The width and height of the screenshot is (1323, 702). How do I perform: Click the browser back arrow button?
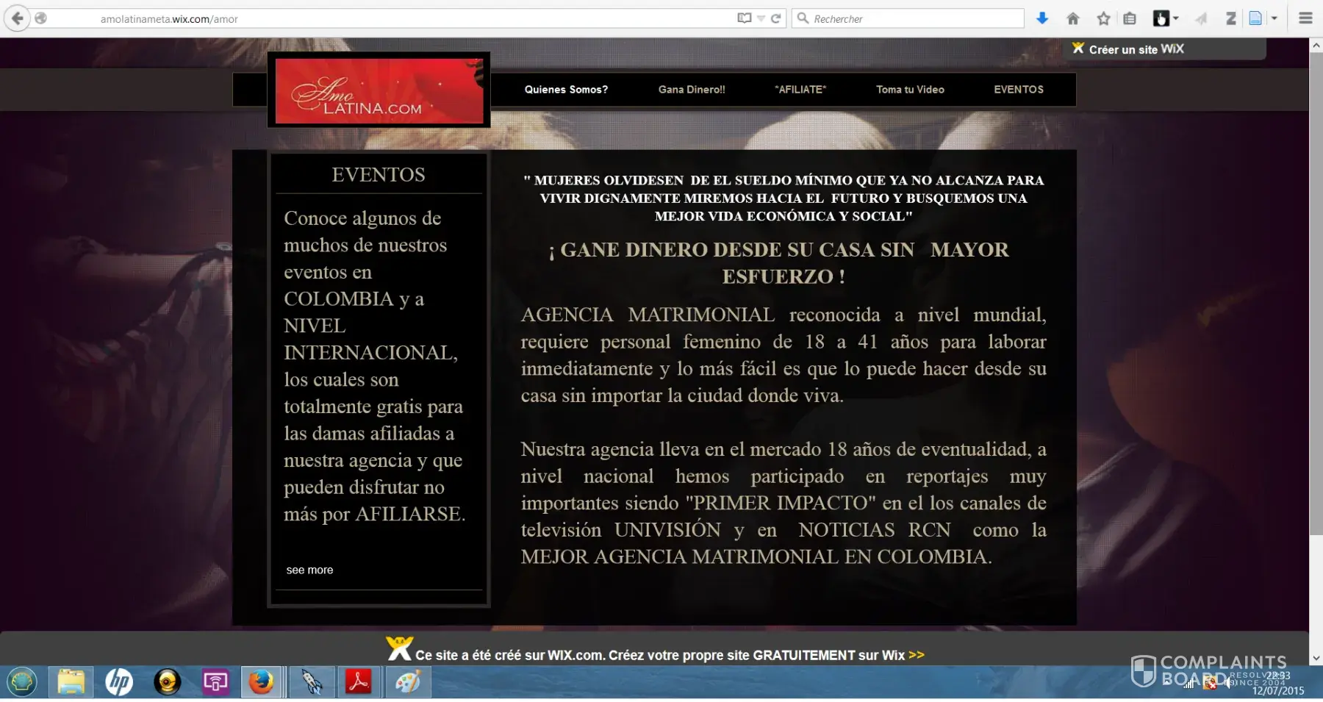[17, 18]
